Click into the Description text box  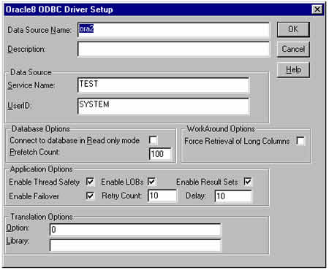173,50
